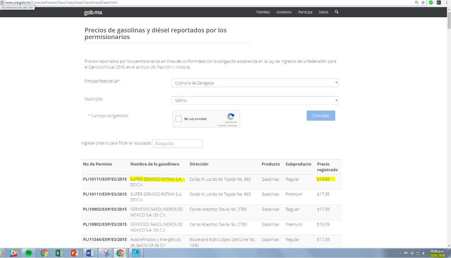The image size is (451, 258).
Task: Expand the Entidad federativa dropdown
Action: (x=255, y=83)
